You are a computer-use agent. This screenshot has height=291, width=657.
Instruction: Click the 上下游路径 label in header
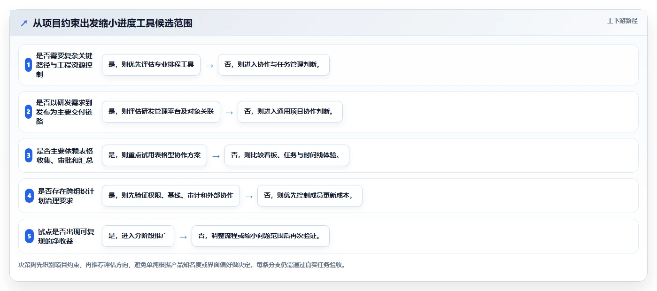point(622,21)
